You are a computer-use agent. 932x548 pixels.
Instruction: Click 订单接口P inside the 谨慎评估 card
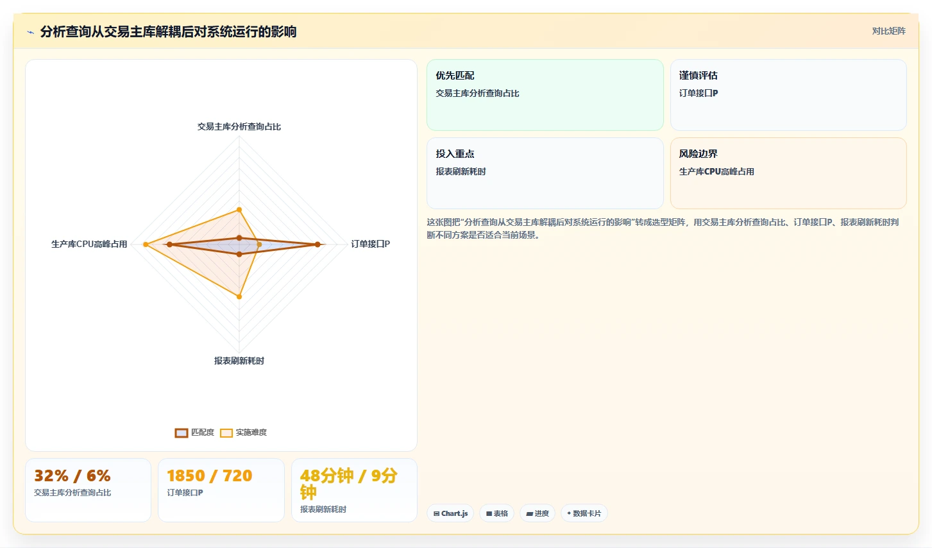click(x=699, y=94)
